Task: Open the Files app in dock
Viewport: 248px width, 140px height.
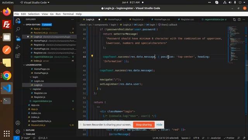Action: (x=7, y=37)
